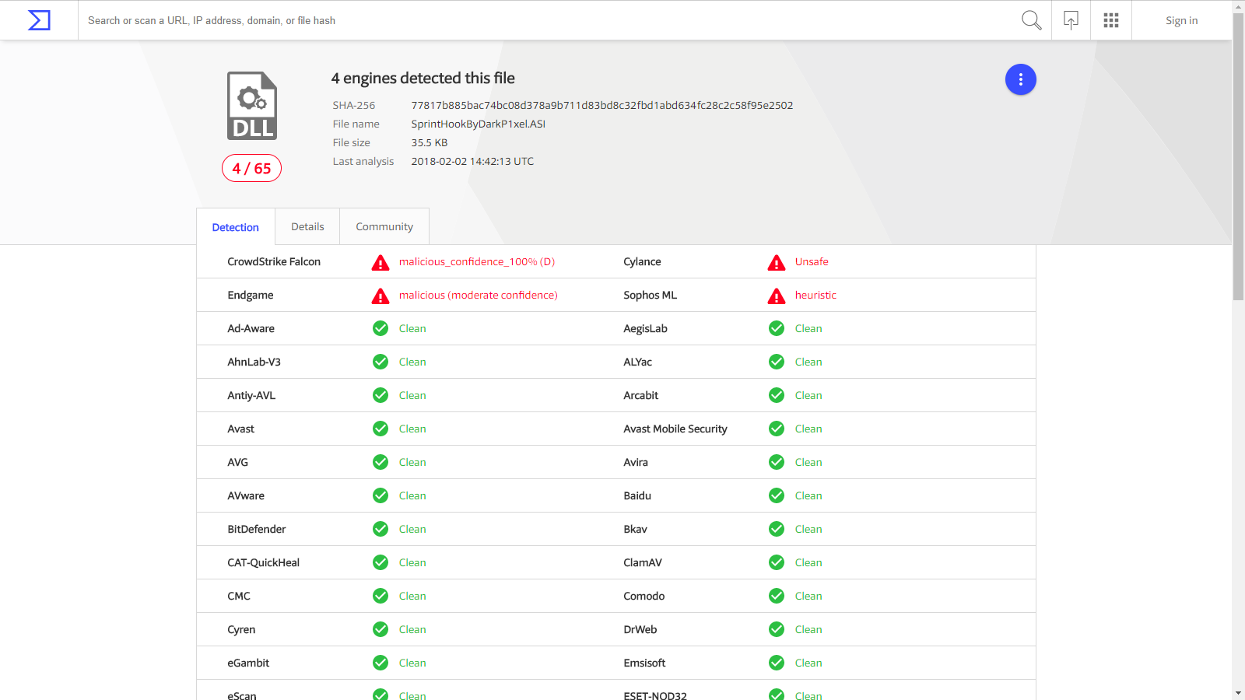Click the Avast Mobile Security green check icon

coord(777,429)
